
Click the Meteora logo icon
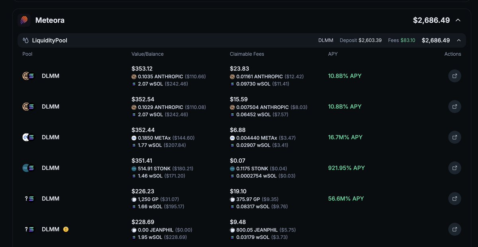[x=24, y=20]
